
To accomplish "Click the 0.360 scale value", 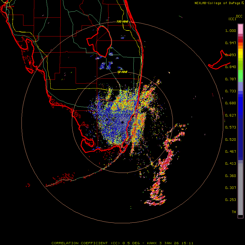I will [231, 176].
